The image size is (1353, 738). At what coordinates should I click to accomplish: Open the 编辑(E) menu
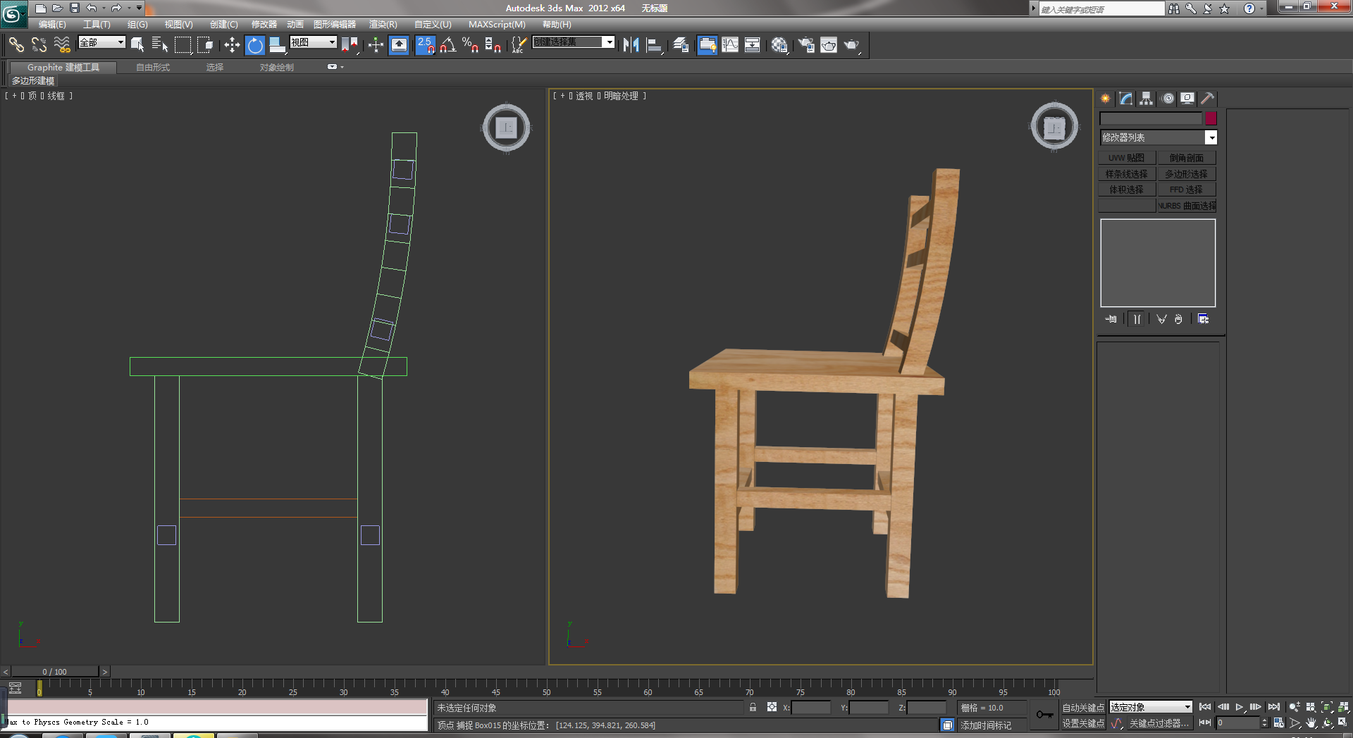click(52, 24)
